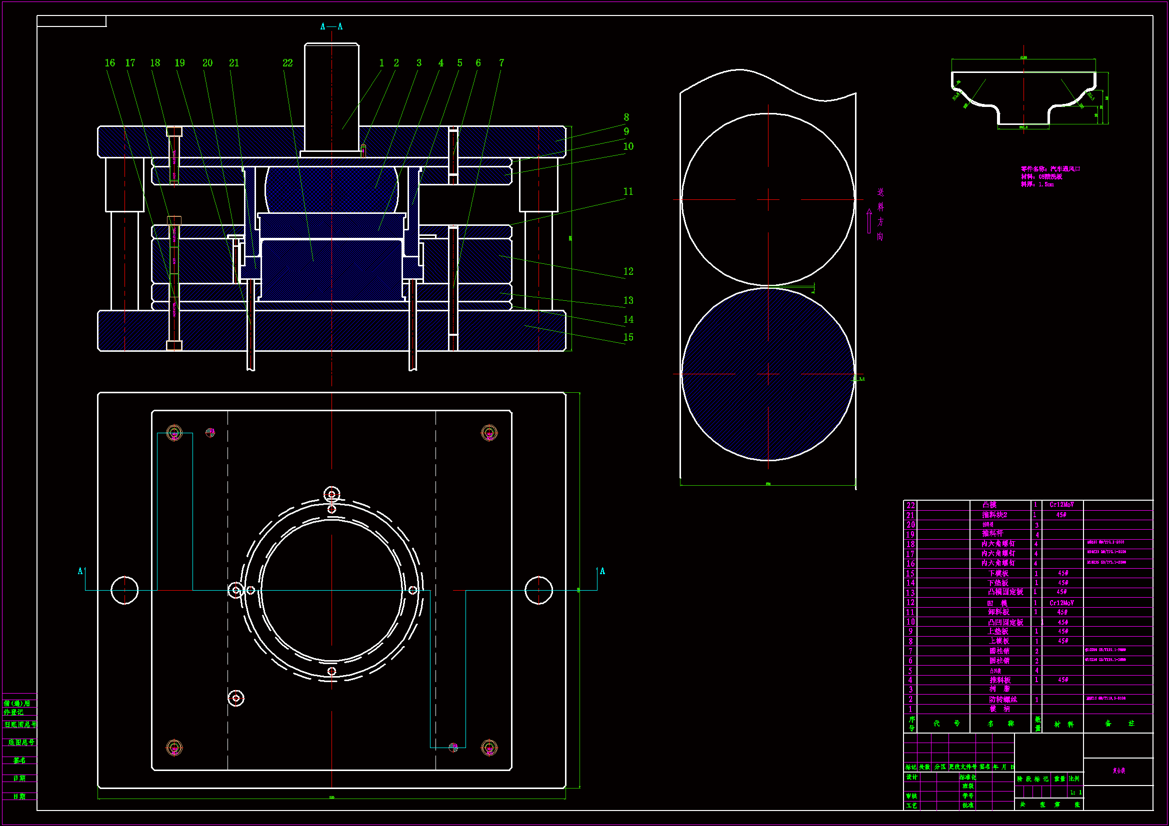Click the 名称 column header in parts list
1169x826 pixels.
click(x=1000, y=724)
